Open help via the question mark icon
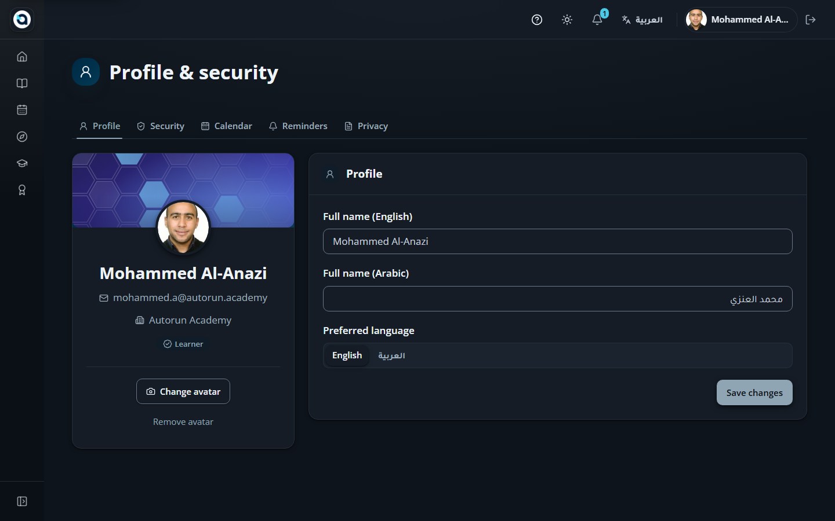 tap(537, 20)
